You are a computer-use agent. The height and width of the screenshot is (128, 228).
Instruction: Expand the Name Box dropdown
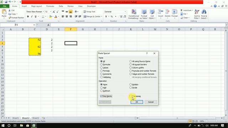34,25
